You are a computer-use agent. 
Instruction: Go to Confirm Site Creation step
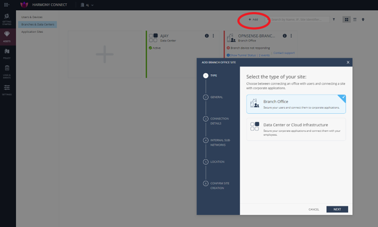tap(216, 186)
